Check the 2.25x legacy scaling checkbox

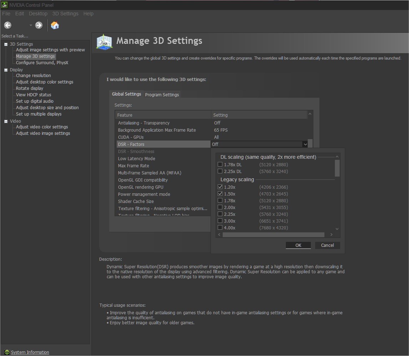[220, 214]
